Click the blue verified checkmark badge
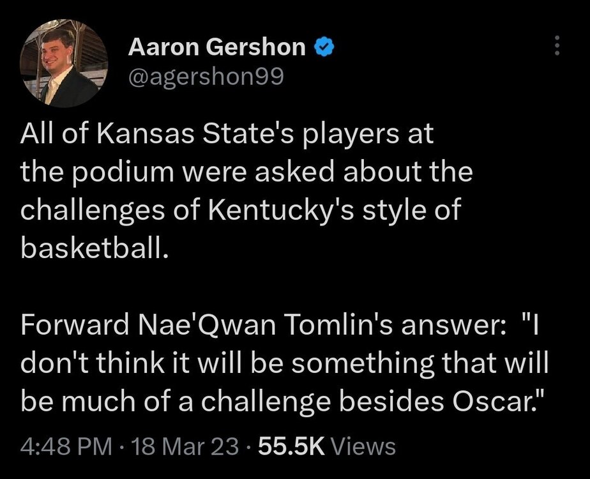 (324, 47)
